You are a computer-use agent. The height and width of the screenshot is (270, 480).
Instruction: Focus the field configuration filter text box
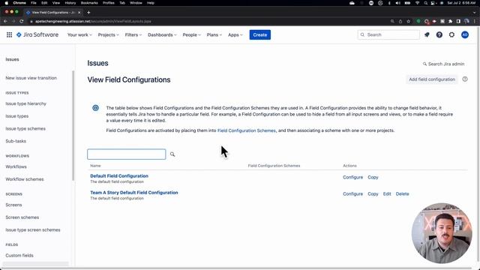[127, 154]
